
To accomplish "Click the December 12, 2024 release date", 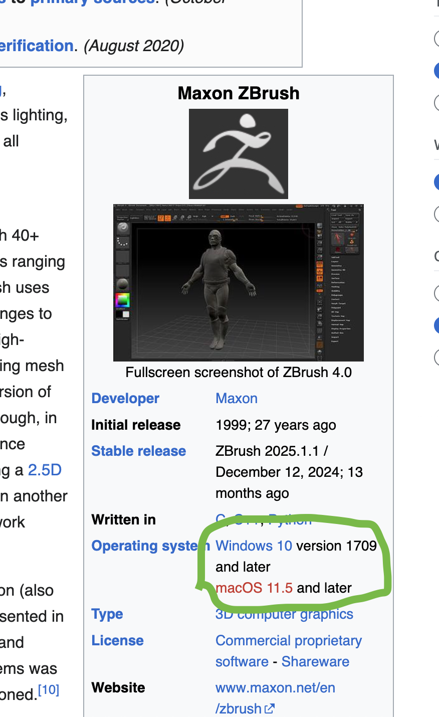I will point(278,472).
